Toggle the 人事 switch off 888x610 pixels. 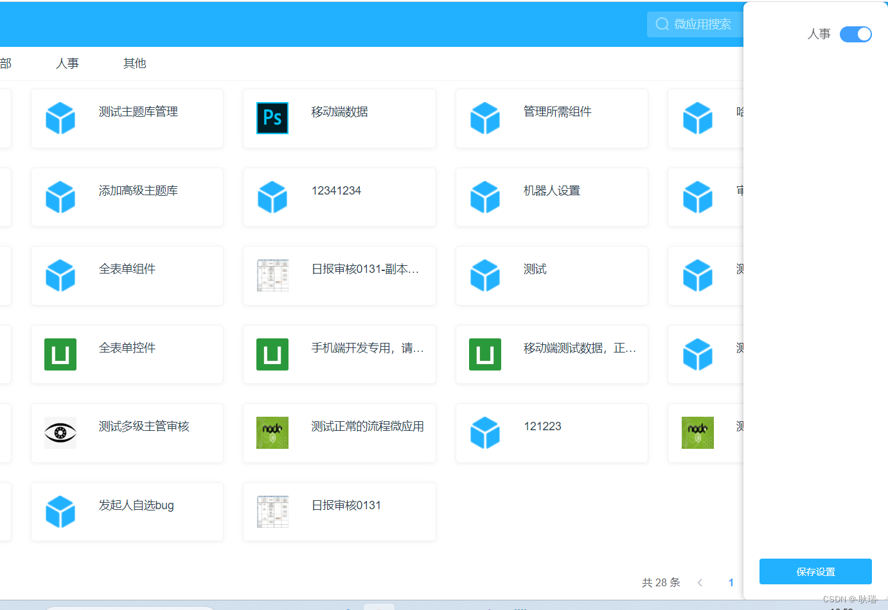tap(856, 34)
